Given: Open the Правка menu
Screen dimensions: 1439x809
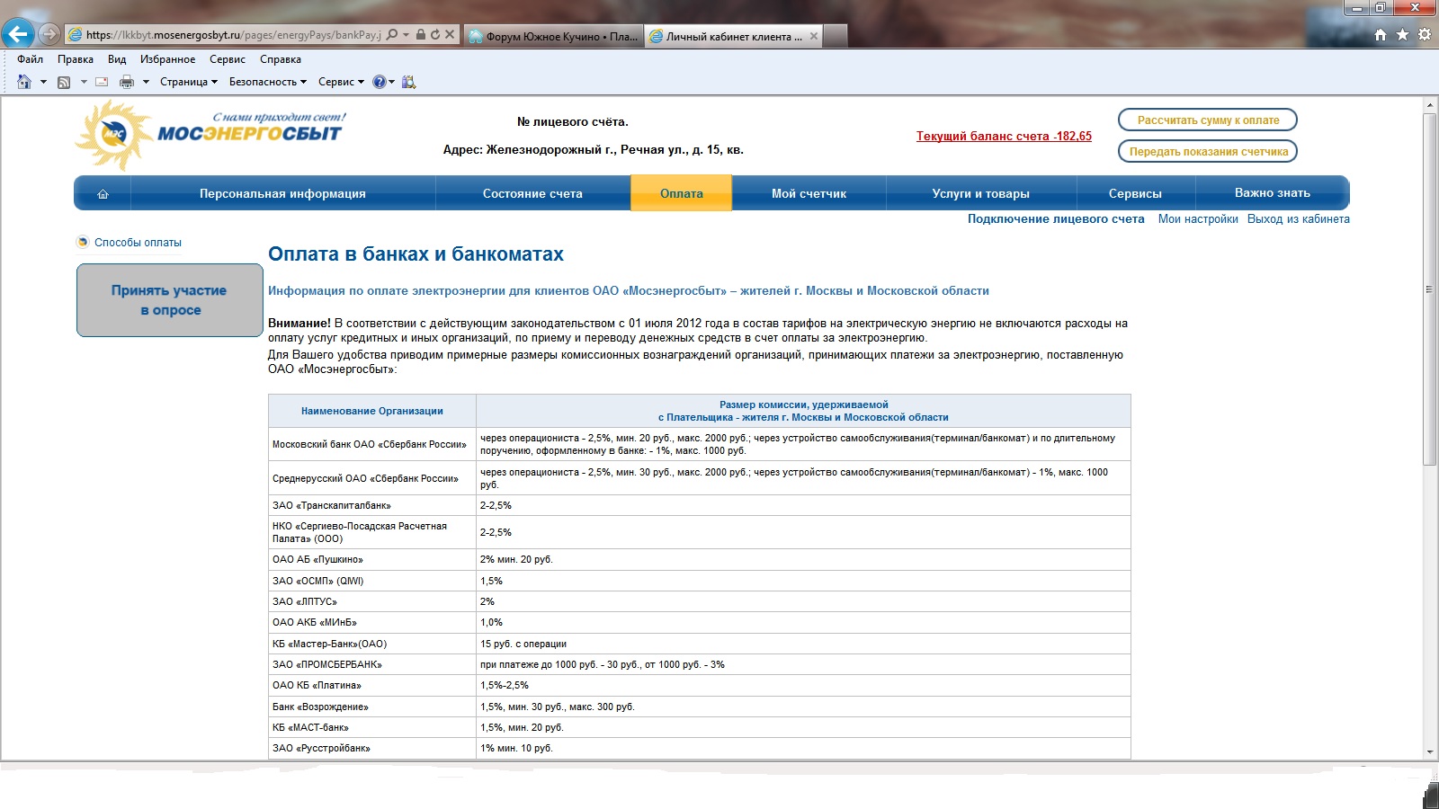Looking at the screenshot, I should [x=76, y=59].
